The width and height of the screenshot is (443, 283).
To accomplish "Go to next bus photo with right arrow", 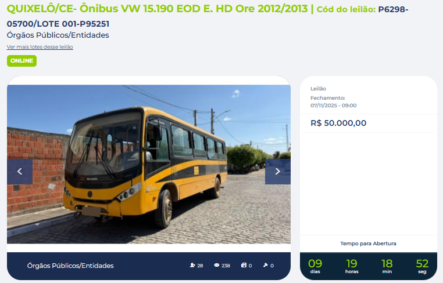I will point(278,172).
